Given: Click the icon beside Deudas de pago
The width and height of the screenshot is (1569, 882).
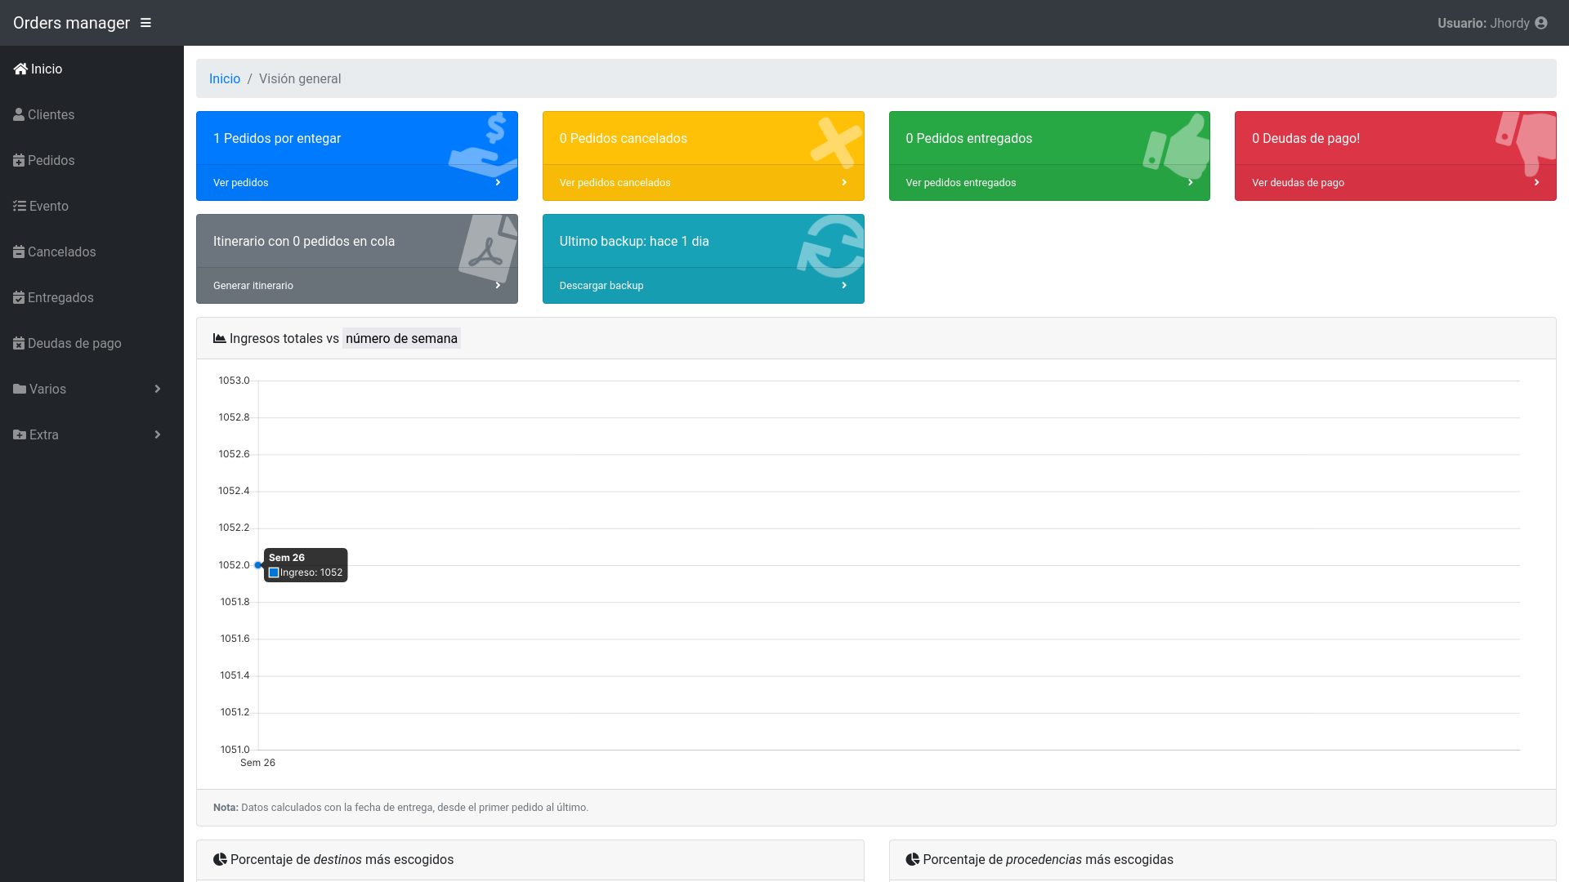Looking at the screenshot, I should (19, 343).
